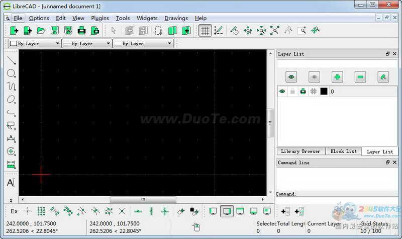402x239 pixels.
Task: Open the Options menu
Action: click(39, 18)
